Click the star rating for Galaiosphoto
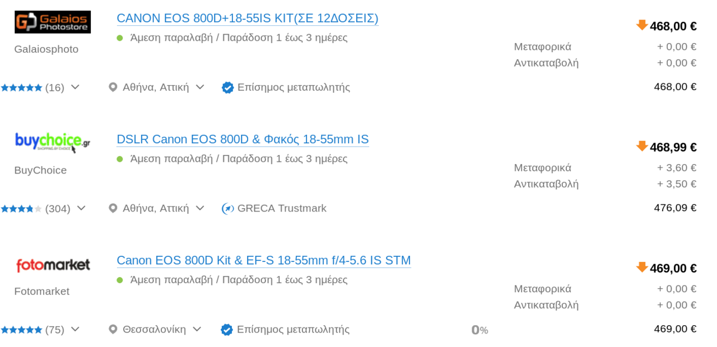This screenshot has height=347, width=717. click(22, 88)
